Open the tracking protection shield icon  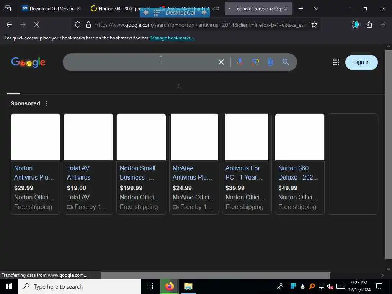click(x=78, y=24)
